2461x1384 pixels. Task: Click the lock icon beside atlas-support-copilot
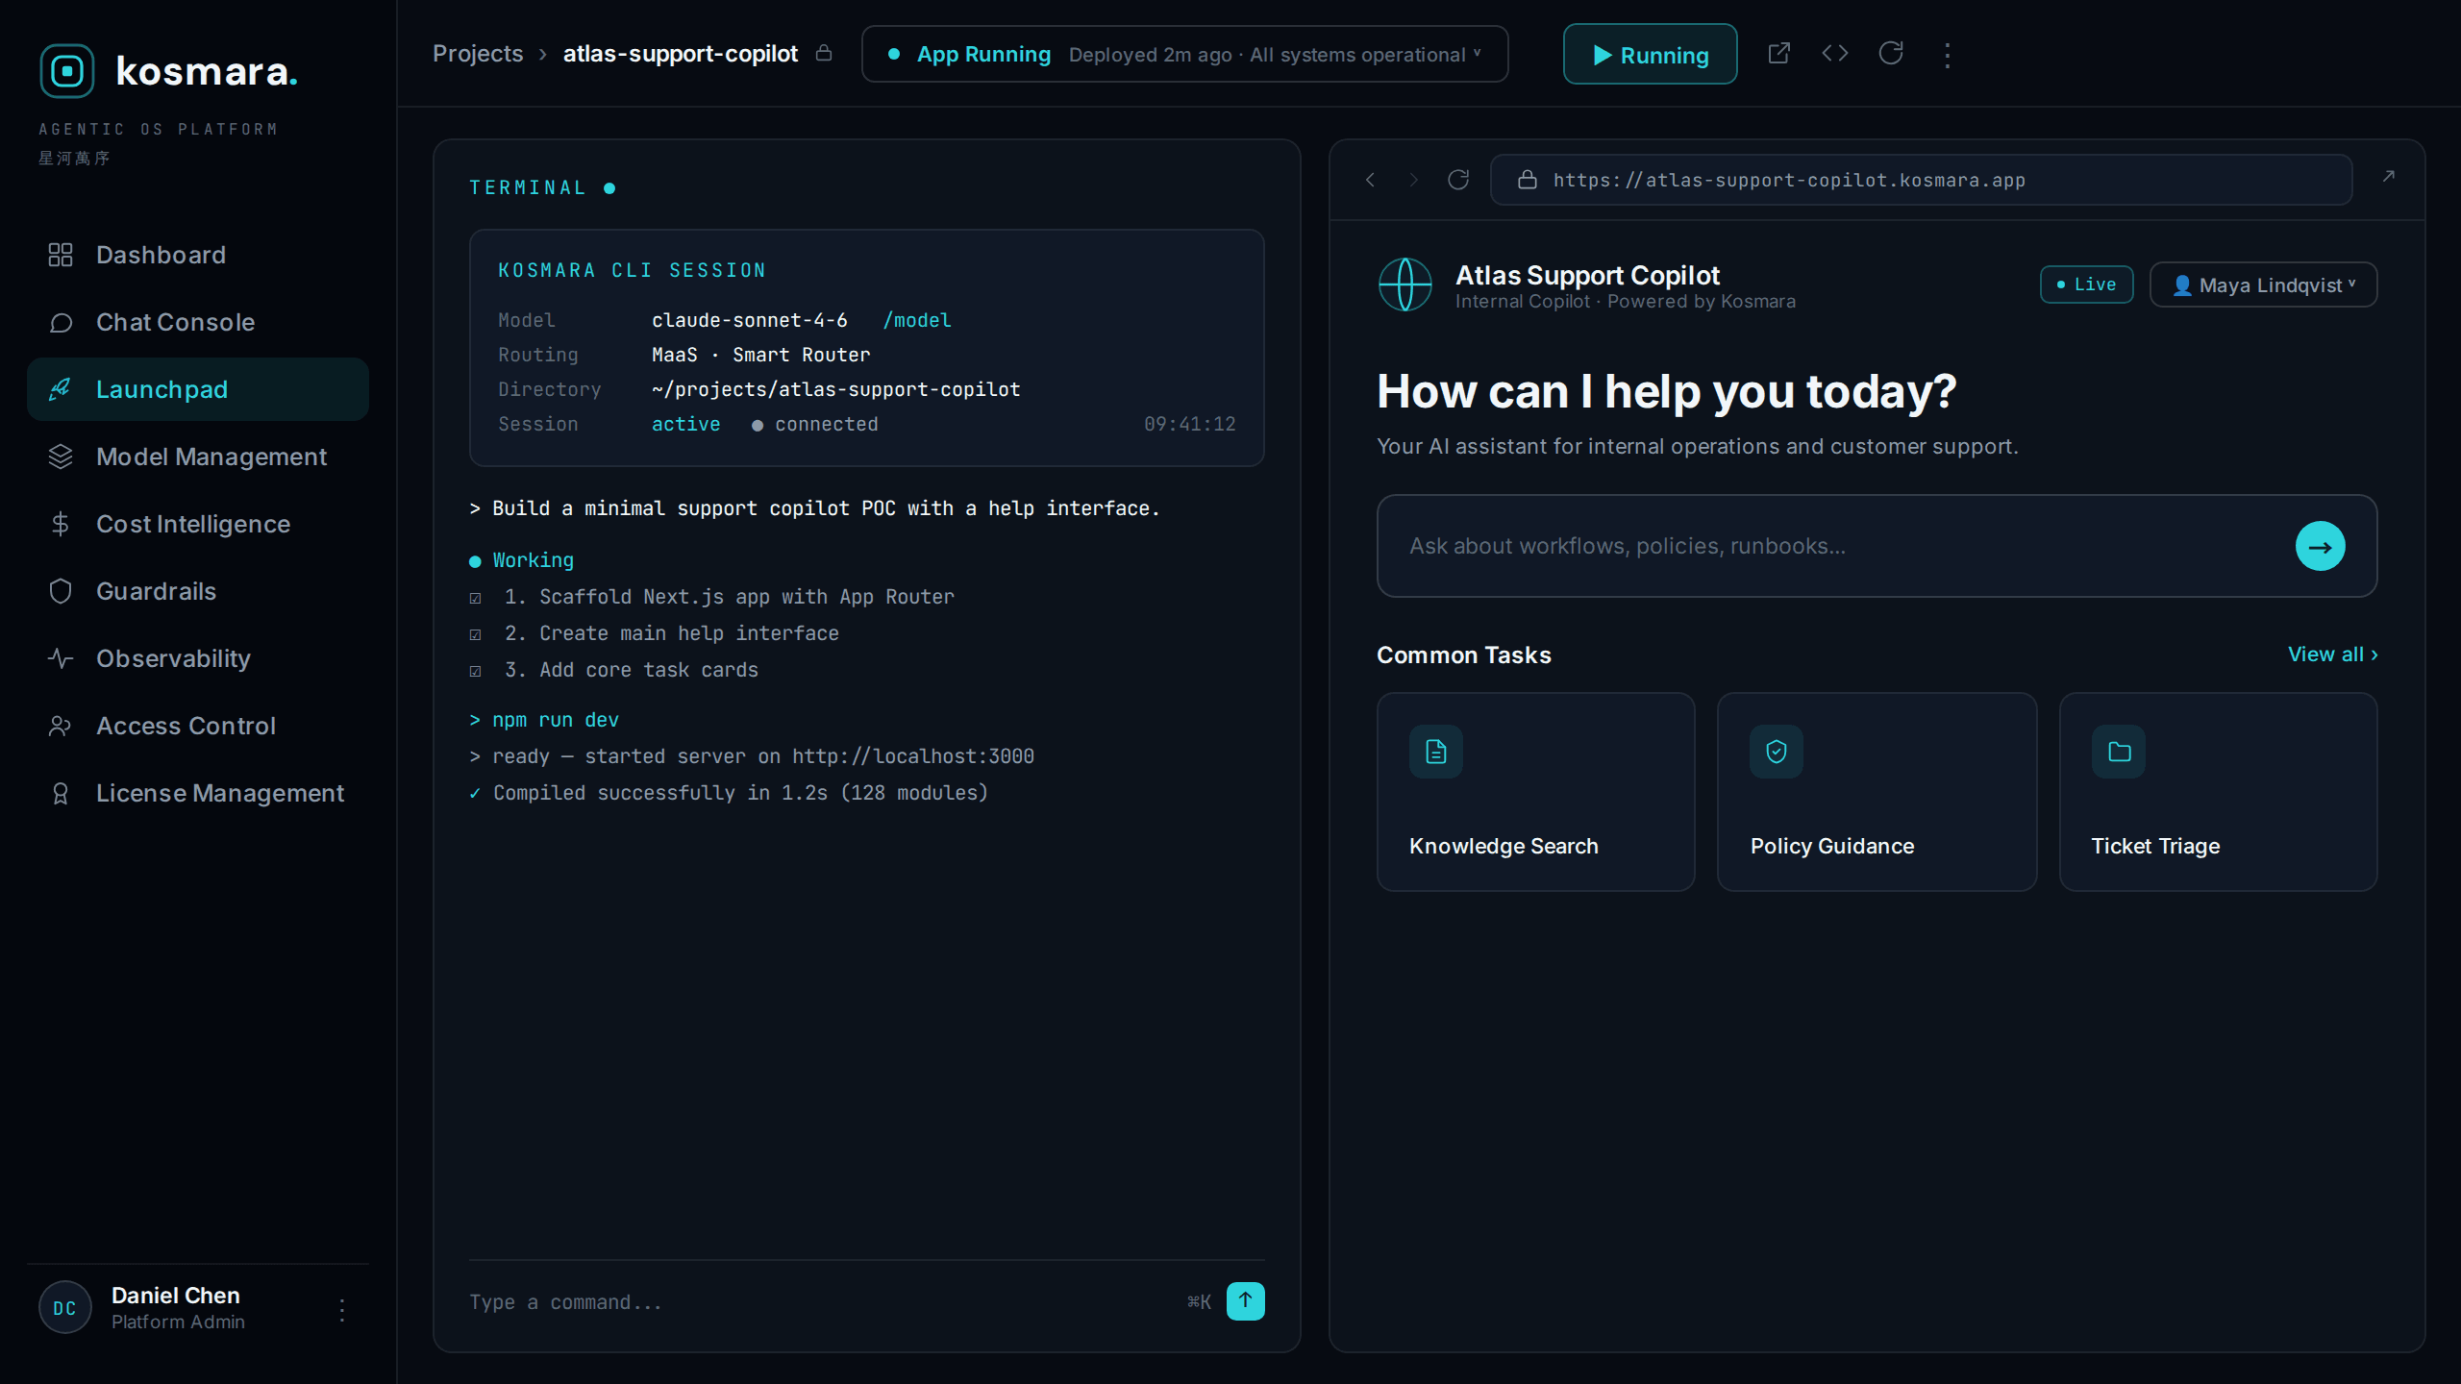[x=824, y=53]
